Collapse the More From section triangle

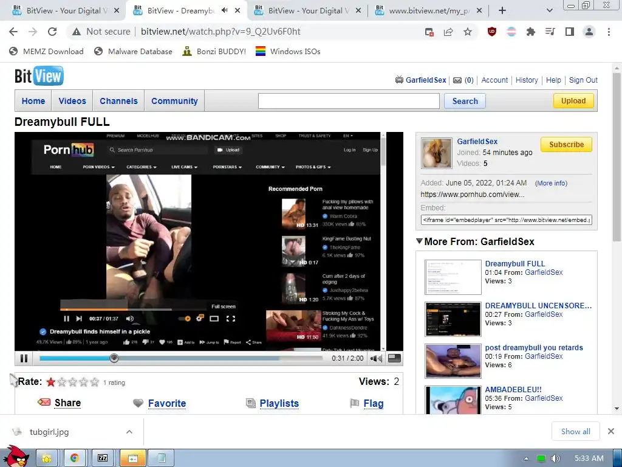(419, 241)
